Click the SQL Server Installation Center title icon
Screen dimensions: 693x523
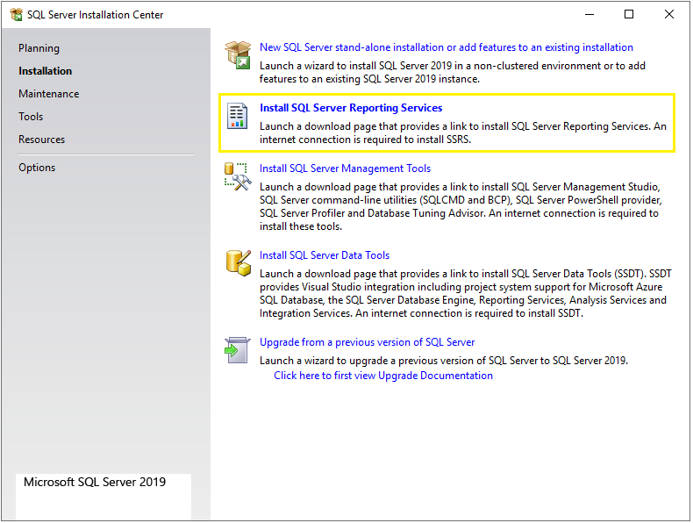(16, 15)
